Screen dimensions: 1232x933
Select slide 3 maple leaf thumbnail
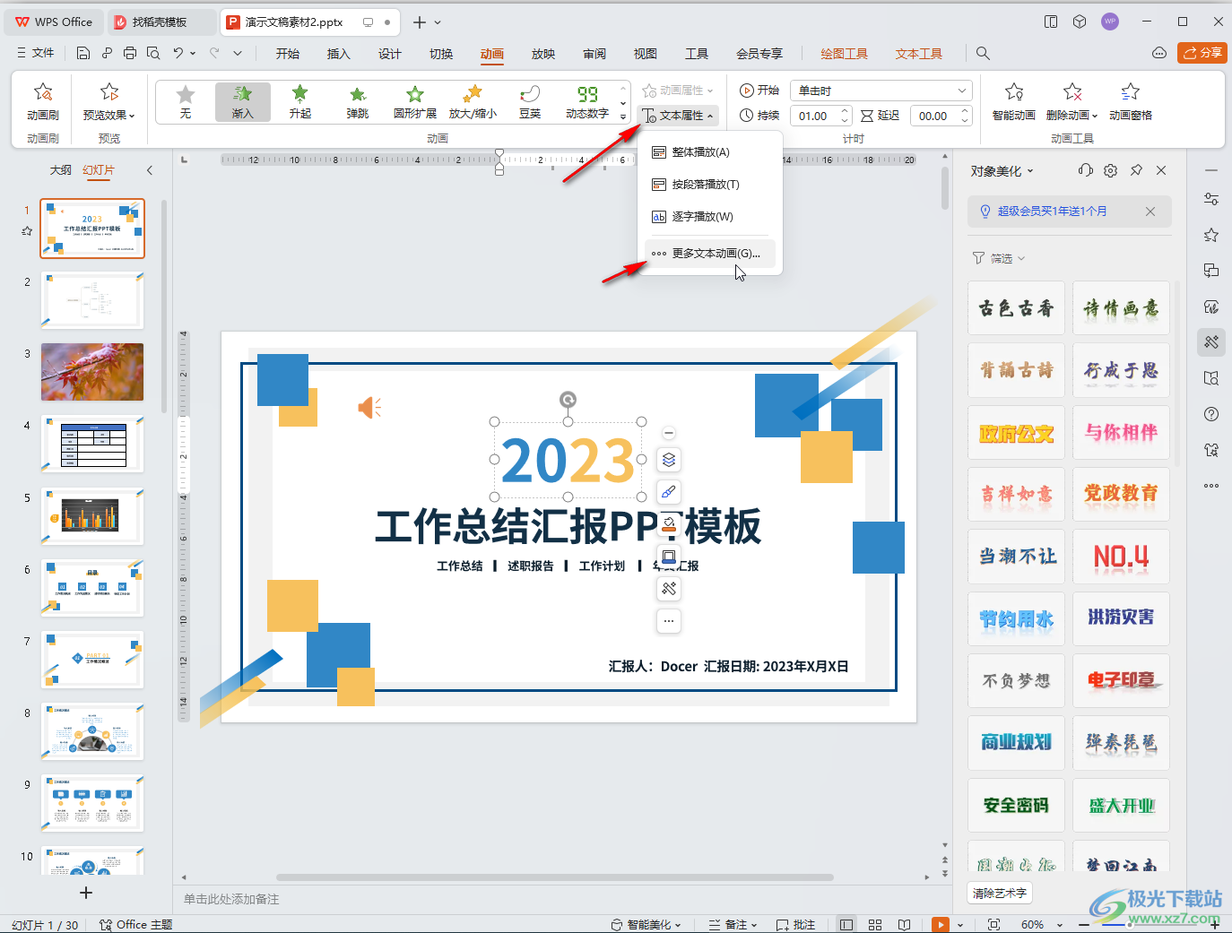[92, 372]
